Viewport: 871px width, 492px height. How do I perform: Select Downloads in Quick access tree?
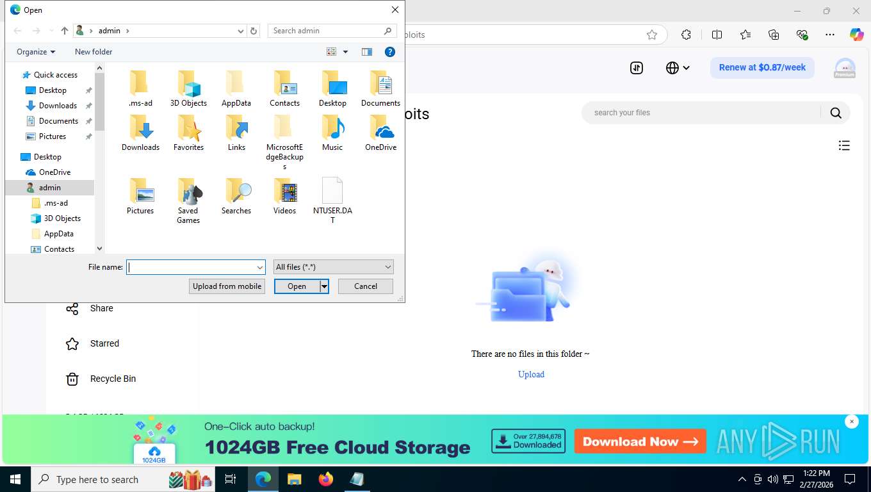58,106
